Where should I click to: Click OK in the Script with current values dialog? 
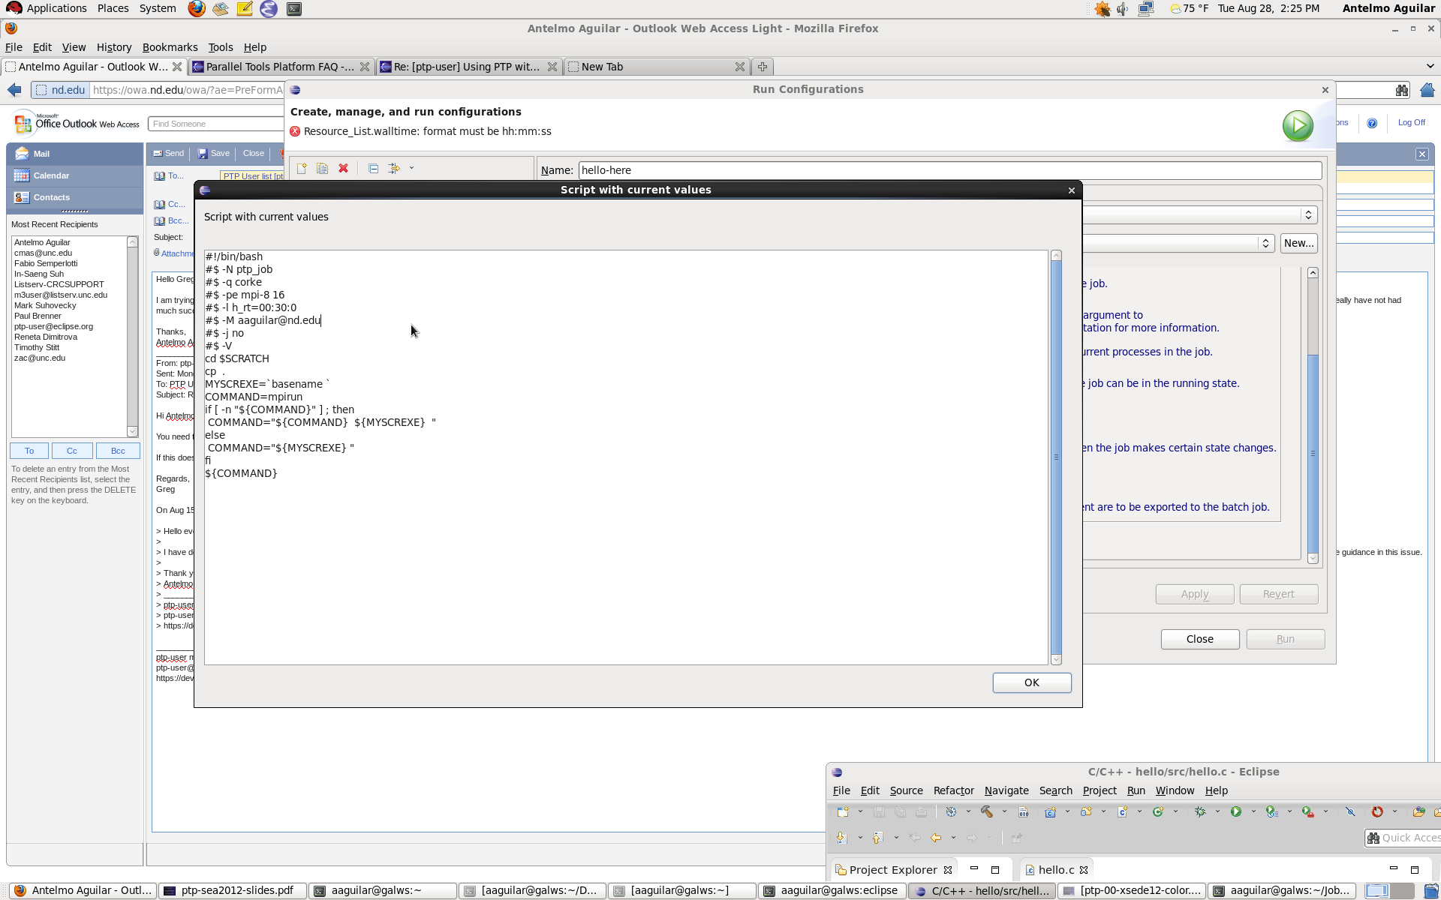[1031, 682]
